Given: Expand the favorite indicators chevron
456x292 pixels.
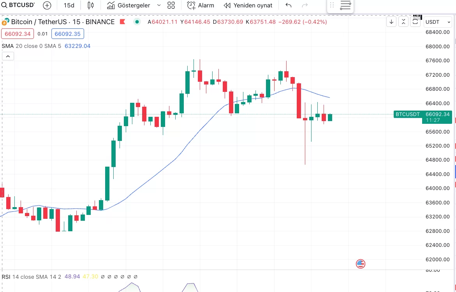Looking at the screenshot, I should click(159, 5).
